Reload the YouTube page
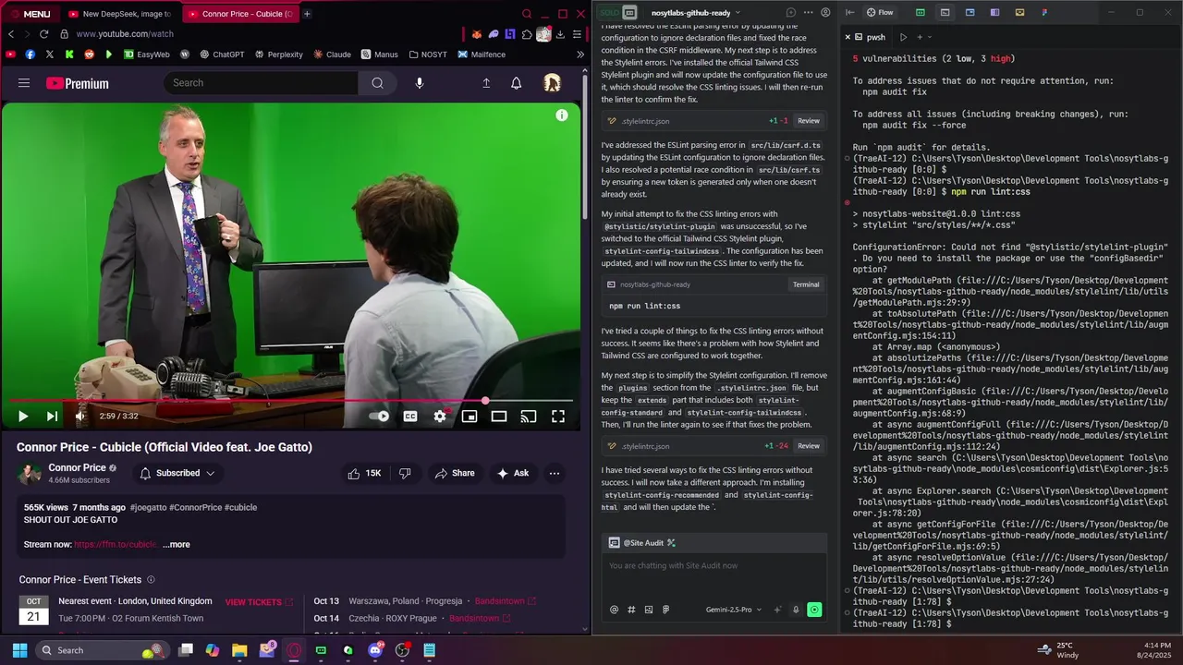The width and height of the screenshot is (1183, 665). (43, 34)
